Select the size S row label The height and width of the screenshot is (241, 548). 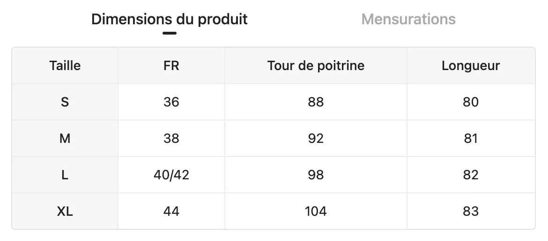pyautogui.click(x=65, y=102)
